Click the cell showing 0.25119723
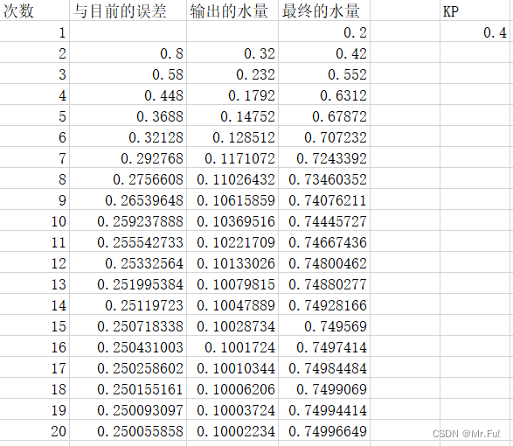Viewport: 513px width, 446px height. coord(128,303)
